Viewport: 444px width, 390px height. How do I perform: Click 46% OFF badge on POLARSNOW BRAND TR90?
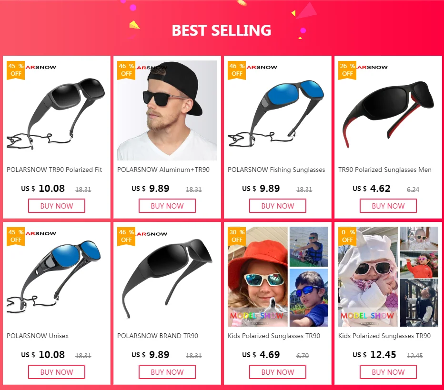[x=127, y=236]
